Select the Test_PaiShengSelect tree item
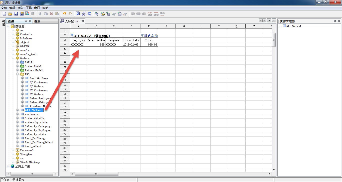Image resolution: width=342 pixels, height=182 pixels. 39,142
